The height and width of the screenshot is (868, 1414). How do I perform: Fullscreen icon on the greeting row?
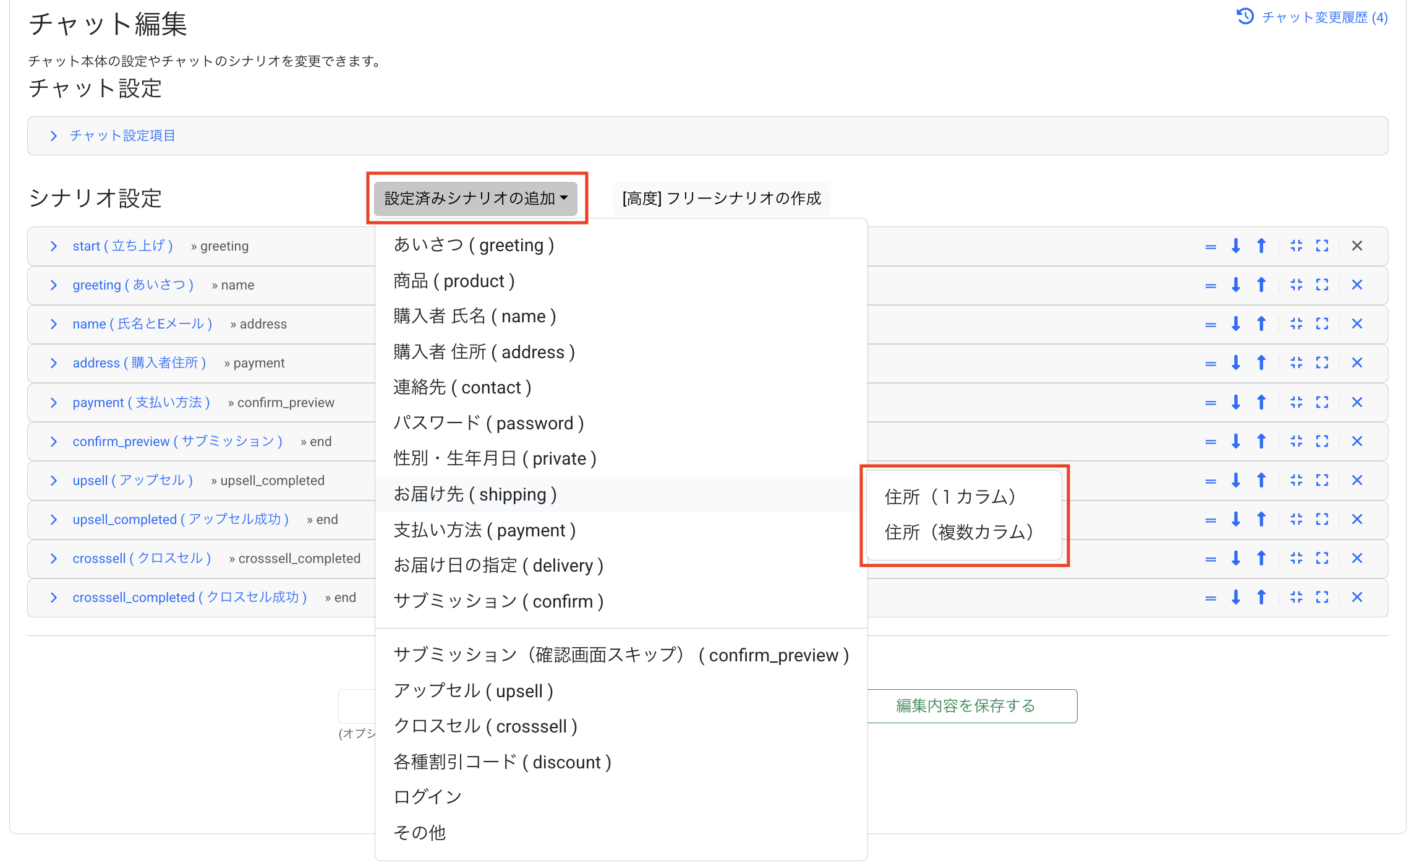[1322, 285]
